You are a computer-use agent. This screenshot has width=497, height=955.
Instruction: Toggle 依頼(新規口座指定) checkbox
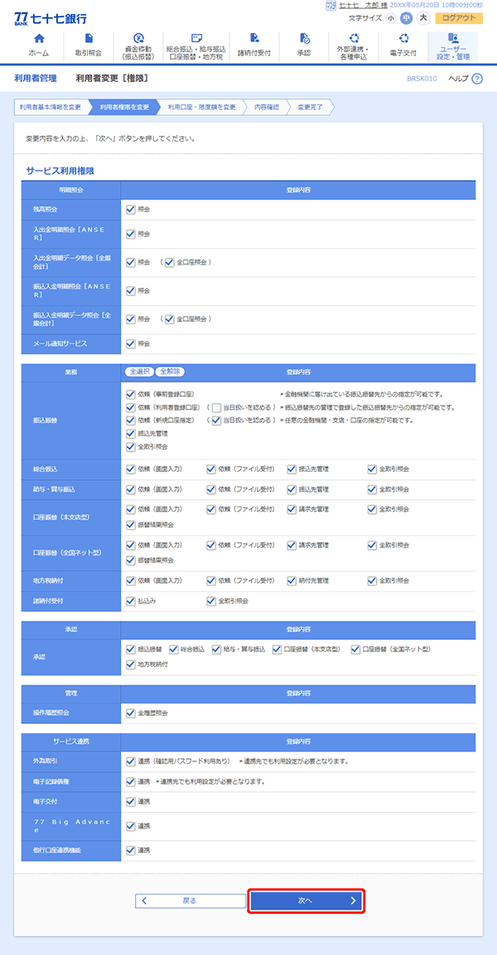pos(131,421)
